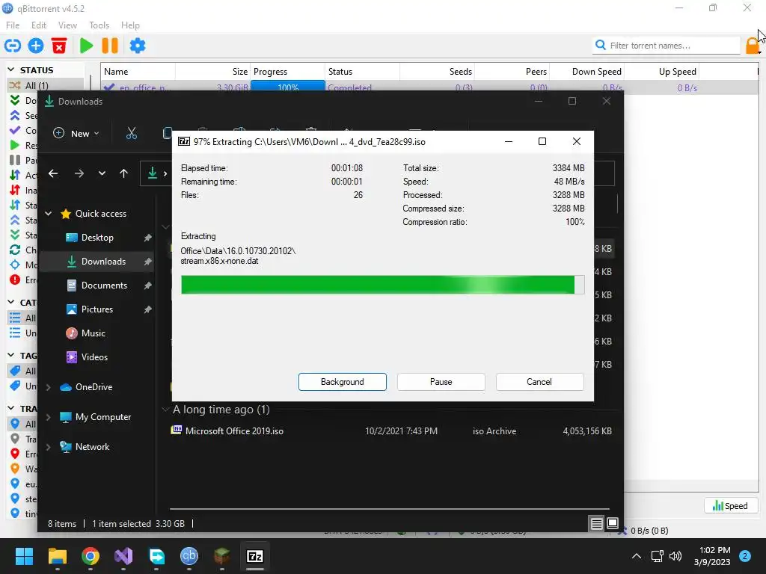Expand the My Computer tree node
The width and height of the screenshot is (766, 574).
[x=49, y=417]
